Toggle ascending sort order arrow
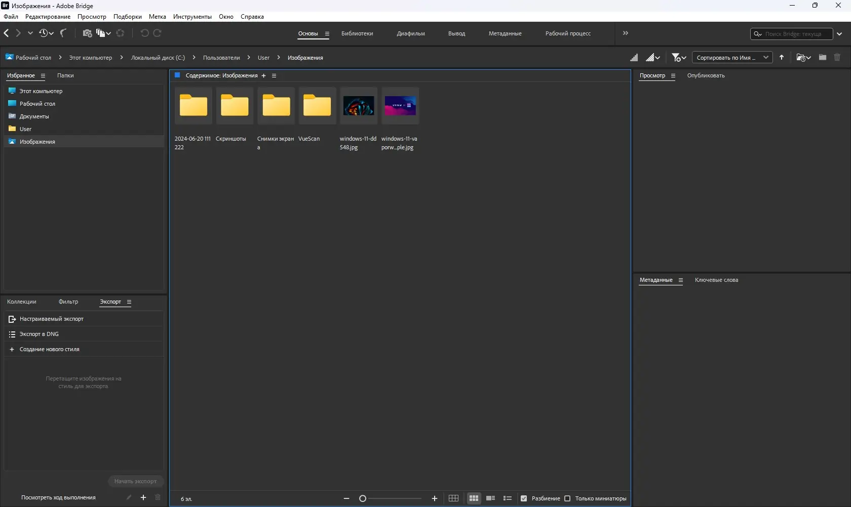The image size is (851, 507). pyautogui.click(x=782, y=57)
